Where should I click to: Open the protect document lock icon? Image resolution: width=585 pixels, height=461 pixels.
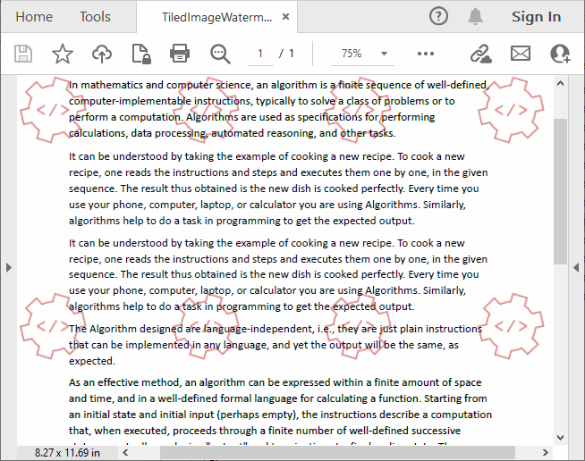click(141, 54)
